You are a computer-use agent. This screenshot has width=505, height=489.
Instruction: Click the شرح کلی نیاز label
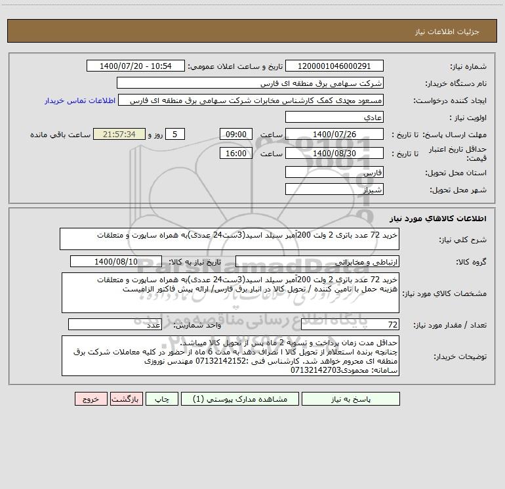[x=463, y=240]
